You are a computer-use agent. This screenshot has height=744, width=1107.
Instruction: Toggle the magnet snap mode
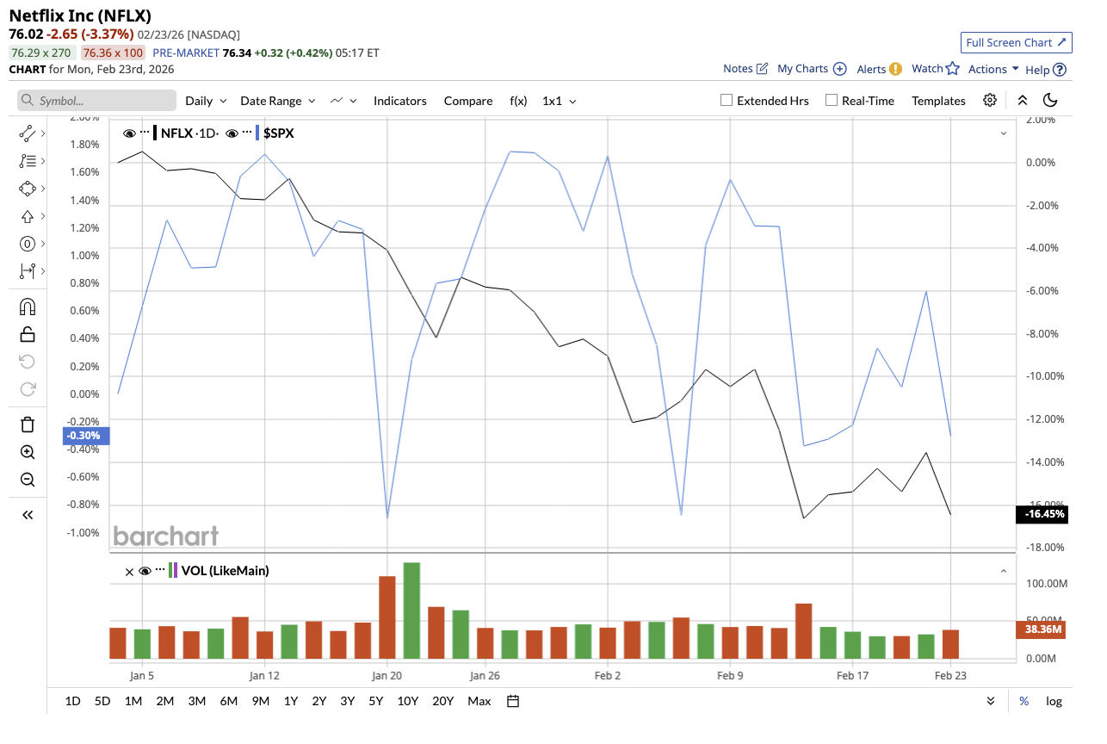pyautogui.click(x=27, y=307)
